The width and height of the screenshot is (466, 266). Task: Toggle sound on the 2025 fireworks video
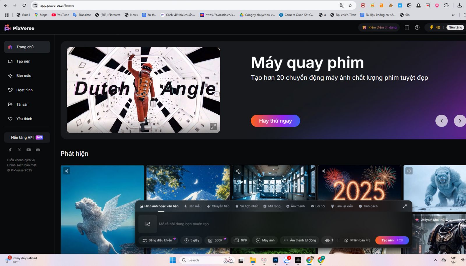pos(323,171)
